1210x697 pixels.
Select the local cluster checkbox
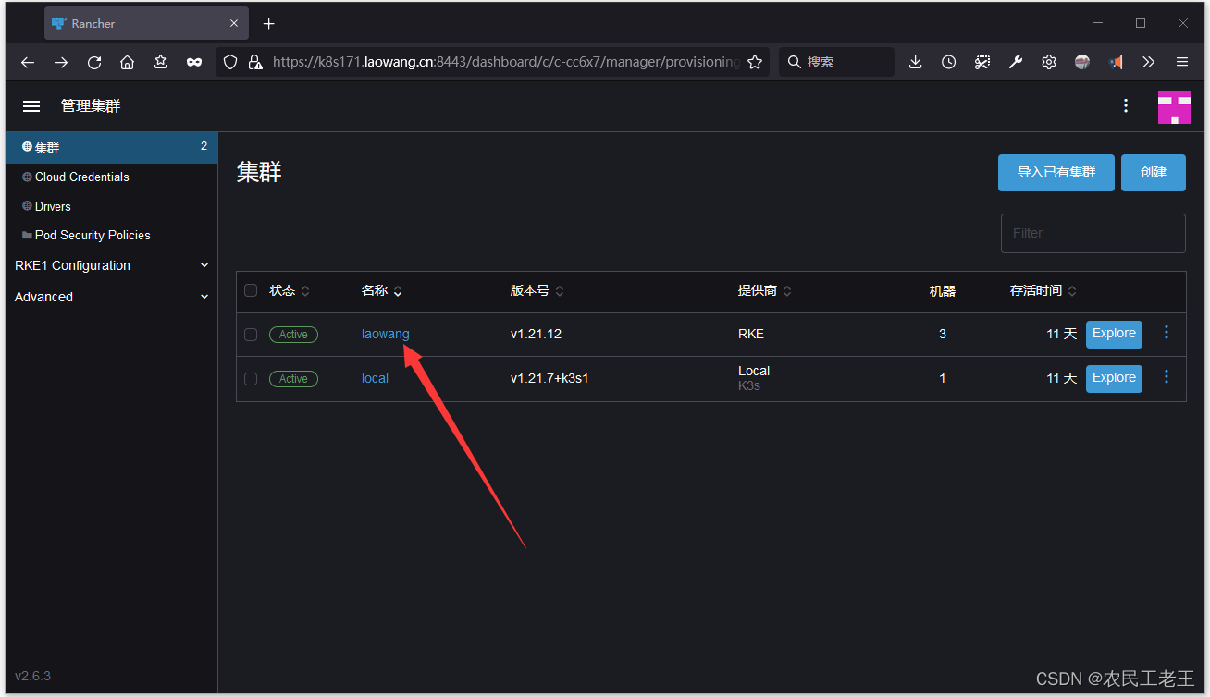251,378
